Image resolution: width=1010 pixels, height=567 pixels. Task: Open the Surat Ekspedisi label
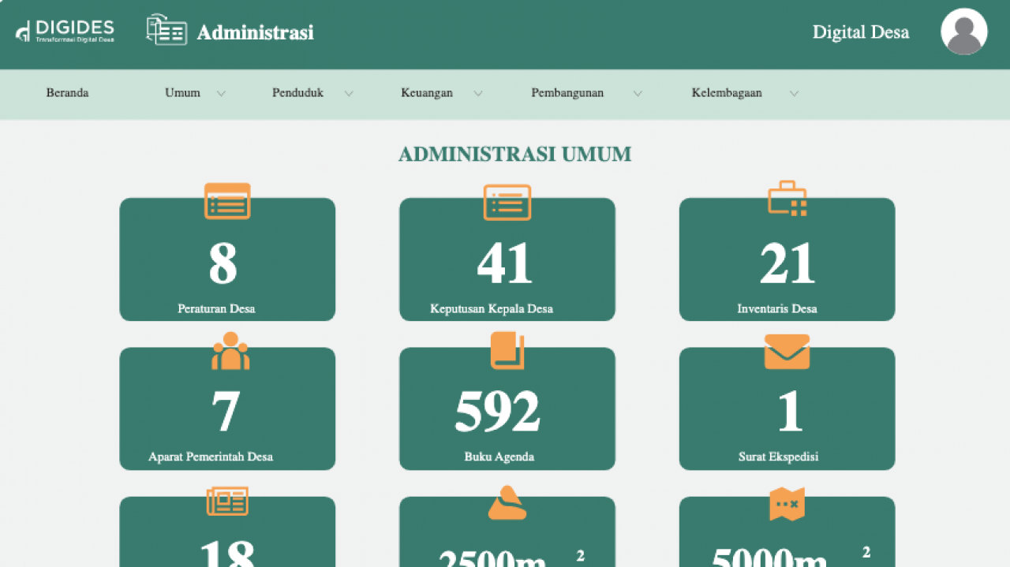tap(778, 457)
